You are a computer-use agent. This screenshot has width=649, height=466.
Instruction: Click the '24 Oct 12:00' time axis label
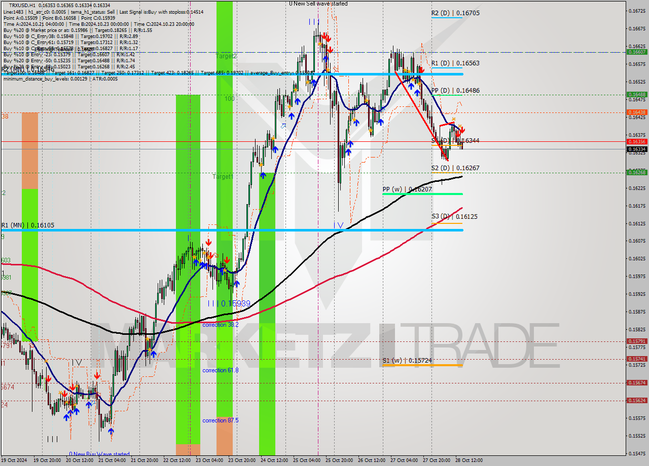click(x=274, y=460)
